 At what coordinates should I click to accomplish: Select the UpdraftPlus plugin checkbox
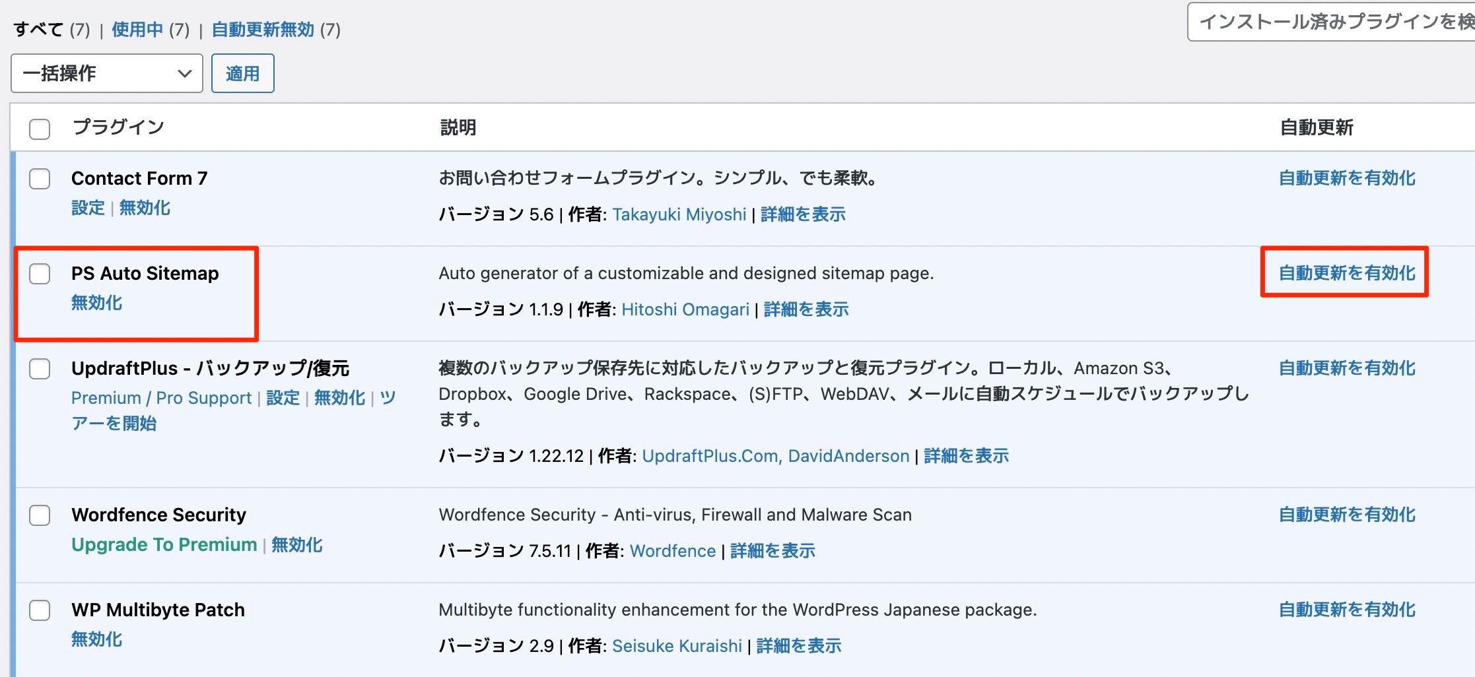tap(40, 369)
